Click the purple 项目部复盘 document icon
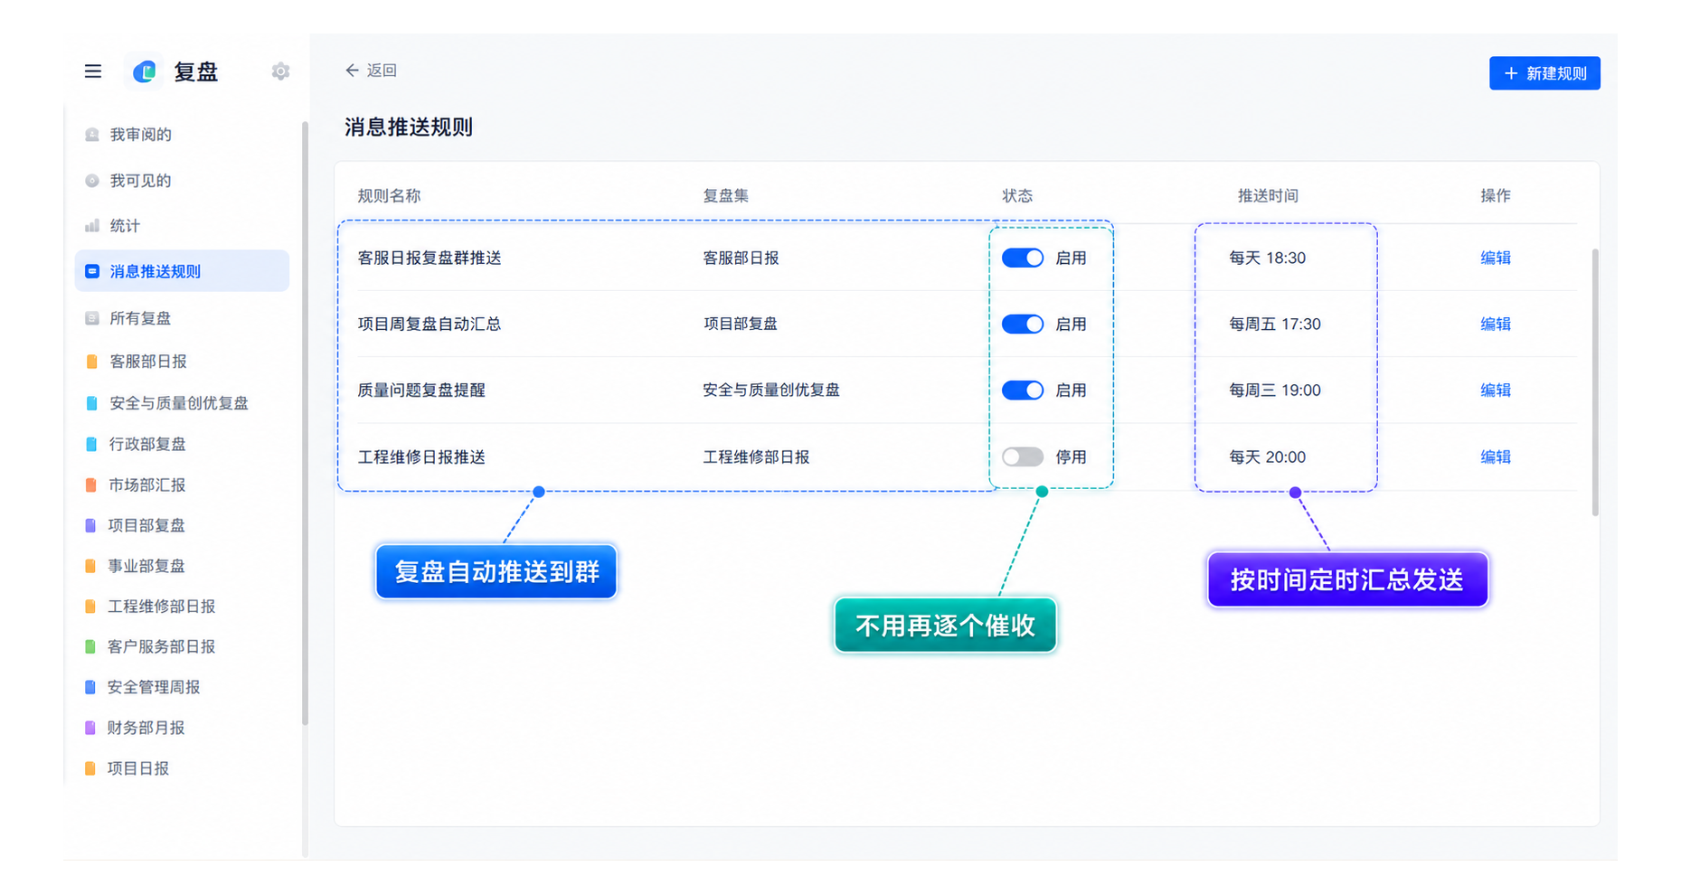1681x894 pixels. [x=90, y=525]
